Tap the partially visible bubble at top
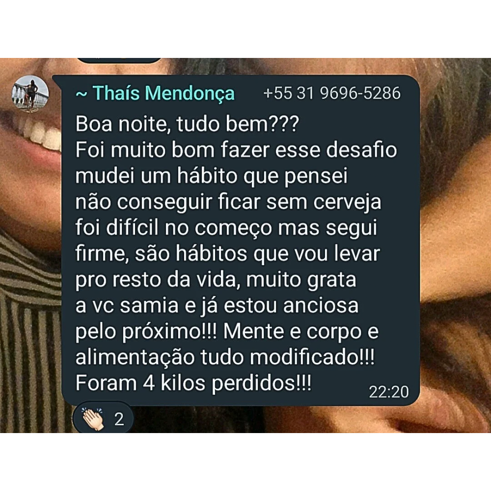 [119, 60]
